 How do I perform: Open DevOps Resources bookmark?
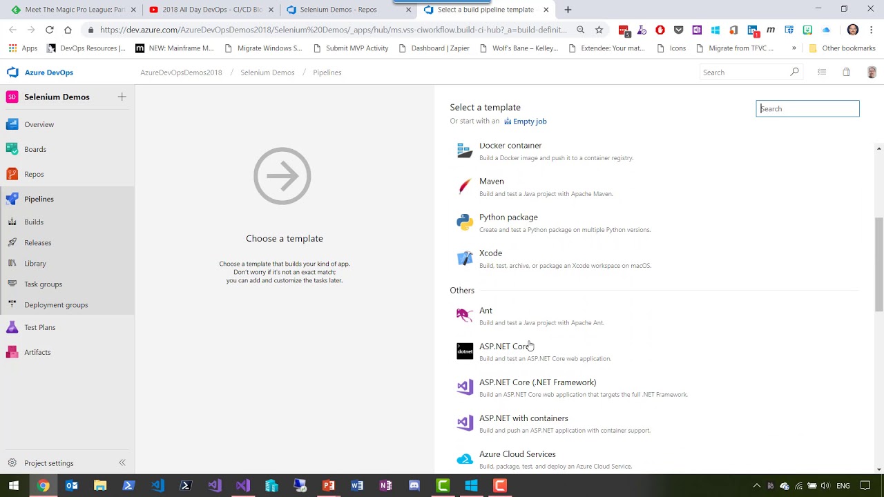86,48
